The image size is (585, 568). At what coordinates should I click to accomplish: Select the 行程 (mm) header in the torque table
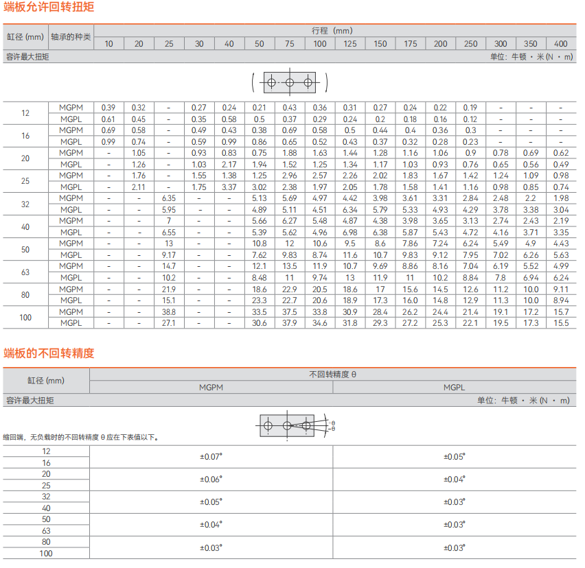tap(334, 30)
